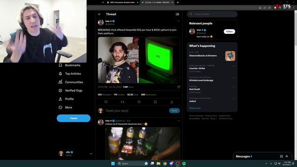Open Chrome three-dot menu
Screen dimensions: 297x167
pos(294,7)
